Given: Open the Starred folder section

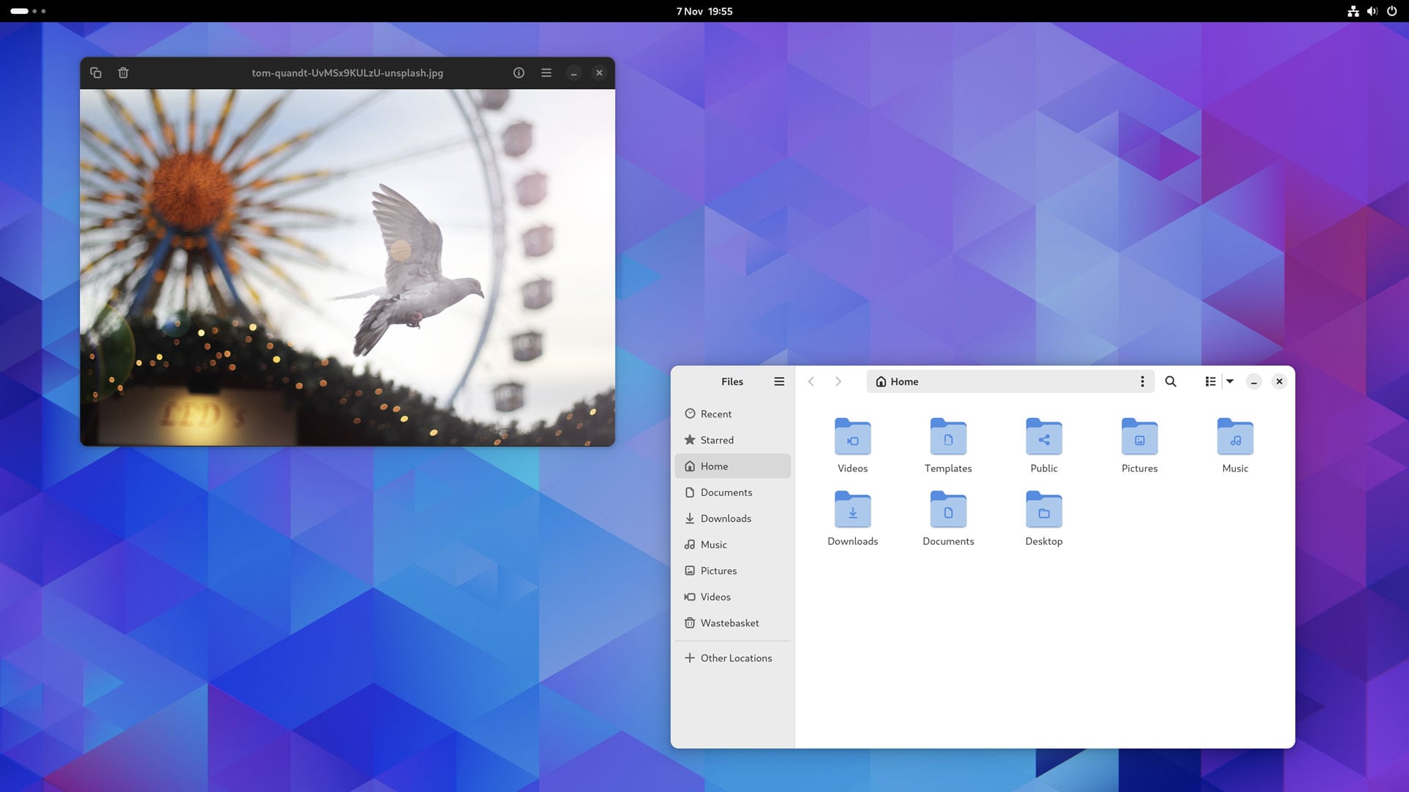Looking at the screenshot, I should (x=717, y=440).
